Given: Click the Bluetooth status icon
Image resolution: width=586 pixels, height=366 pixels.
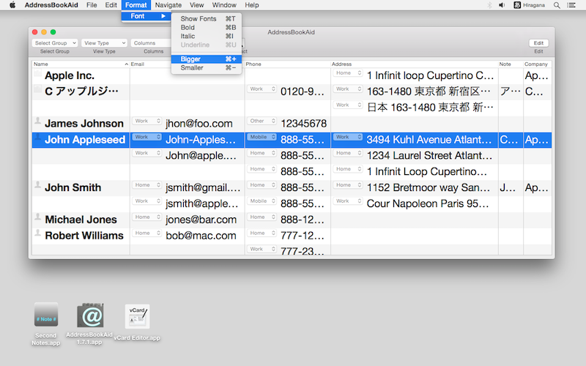Looking at the screenshot, I should pyautogui.click(x=489, y=5).
